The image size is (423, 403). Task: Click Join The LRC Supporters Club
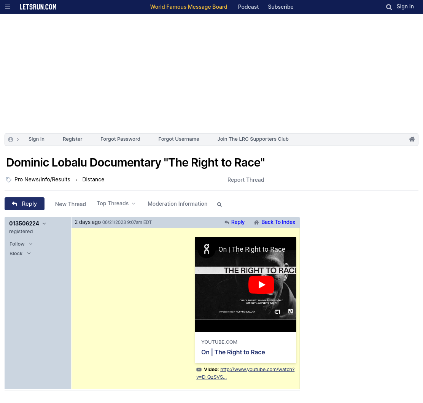[253, 139]
